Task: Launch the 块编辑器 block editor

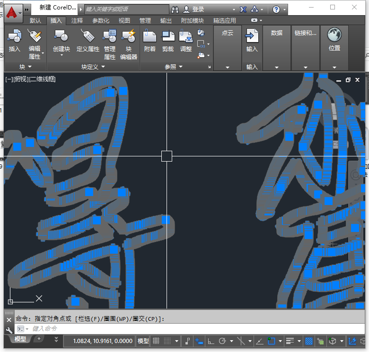Action: coord(129,44)
